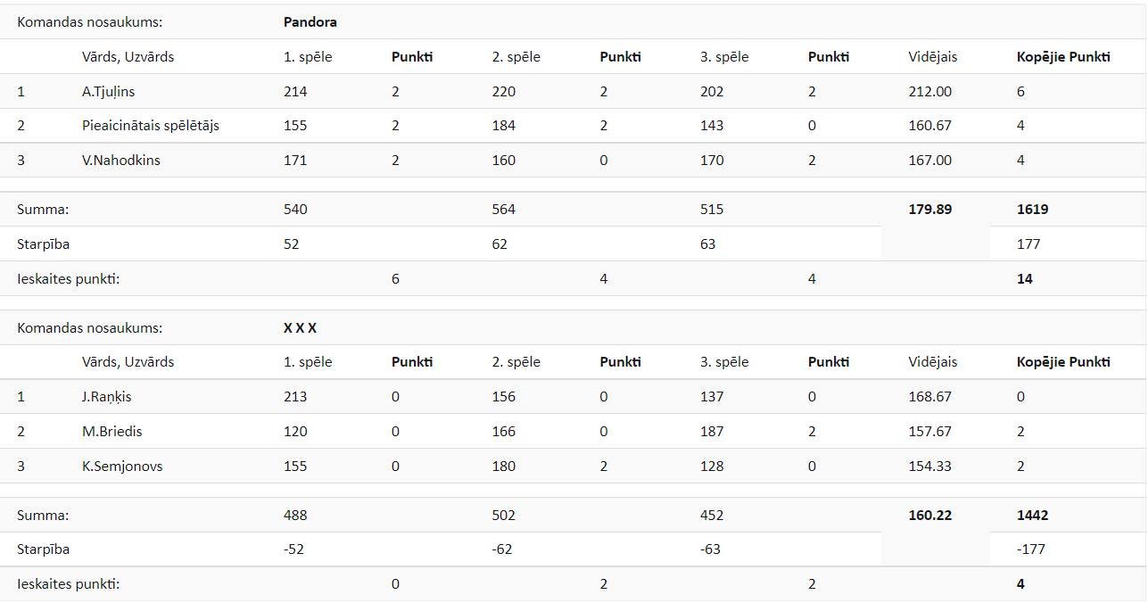Image resolution: width=1148 pixels, height=603 pixels.
Task: Select player J.Raņķis
Action: pos(106,397)
